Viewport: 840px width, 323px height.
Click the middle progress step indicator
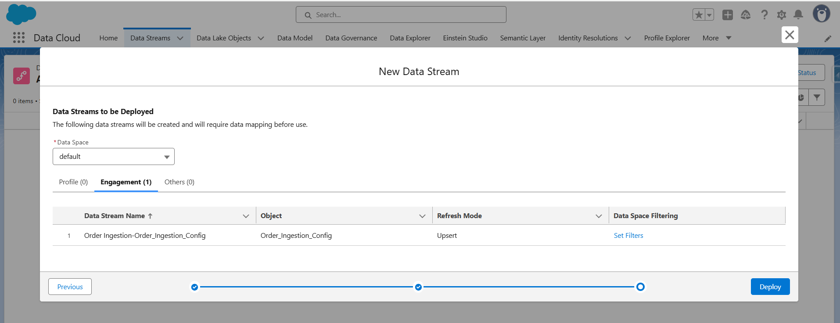point(418,287)
